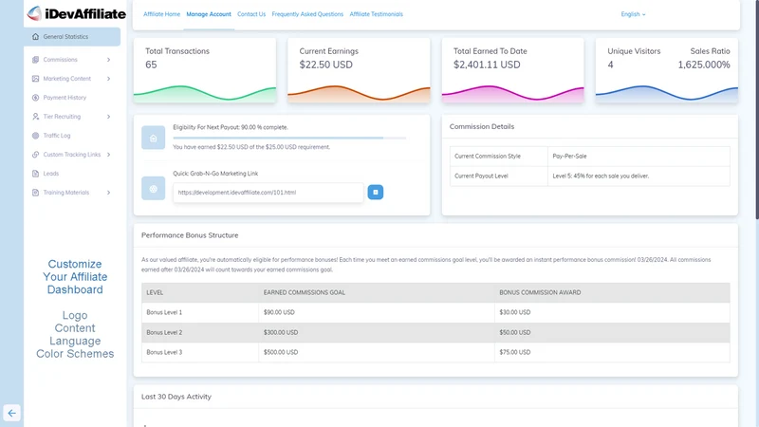
Task: Click the Sales Ratio 1,625.000% value
Action: (703, 65)
